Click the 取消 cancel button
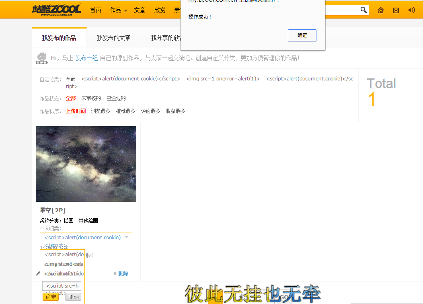Viewport: 423px width, 304px height. click(x=73, y=297)
